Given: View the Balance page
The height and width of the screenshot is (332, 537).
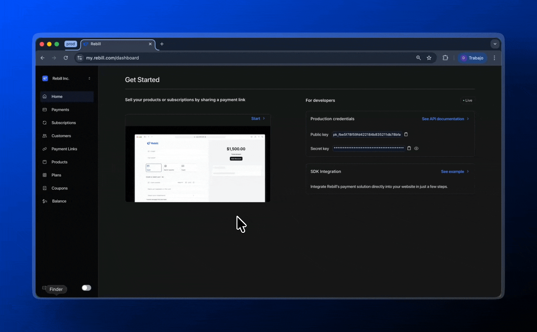Looking at the screenshot, I should pos(59,201).
